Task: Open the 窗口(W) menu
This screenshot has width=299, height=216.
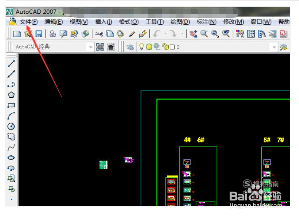Action: 261,22
